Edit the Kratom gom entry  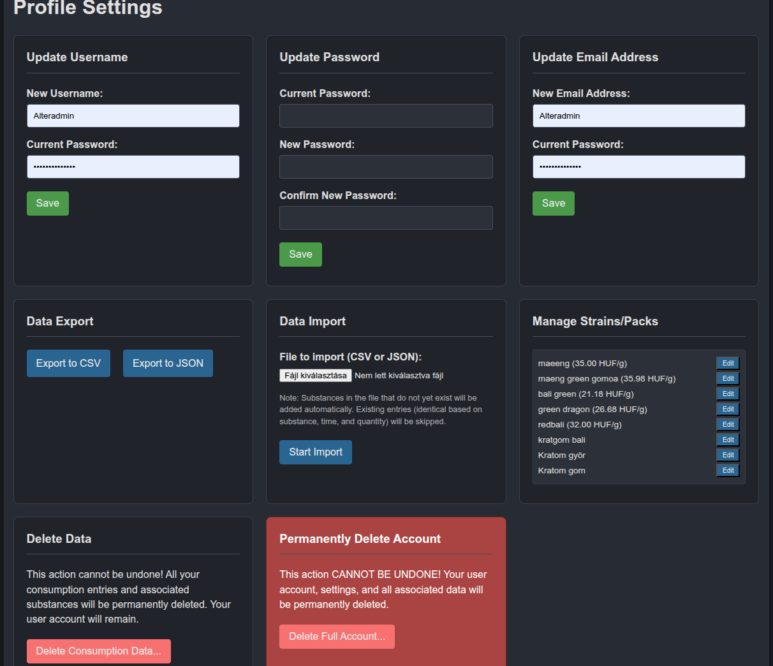[x=728, y=471]
